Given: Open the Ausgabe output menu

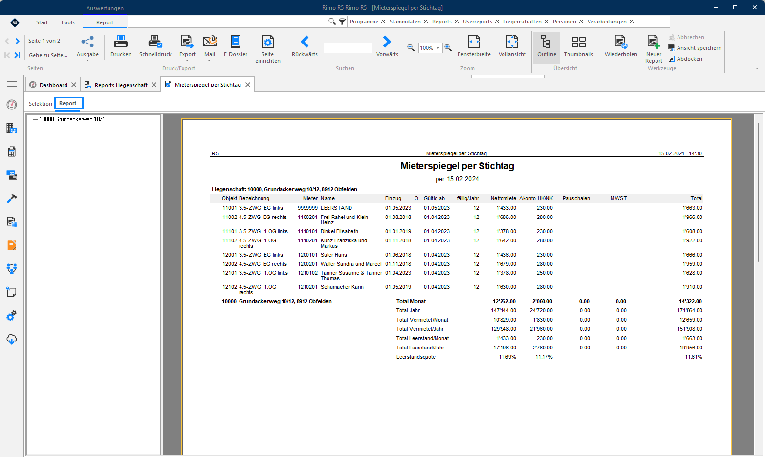Looking at the screenshot, I should pos(87,47).
